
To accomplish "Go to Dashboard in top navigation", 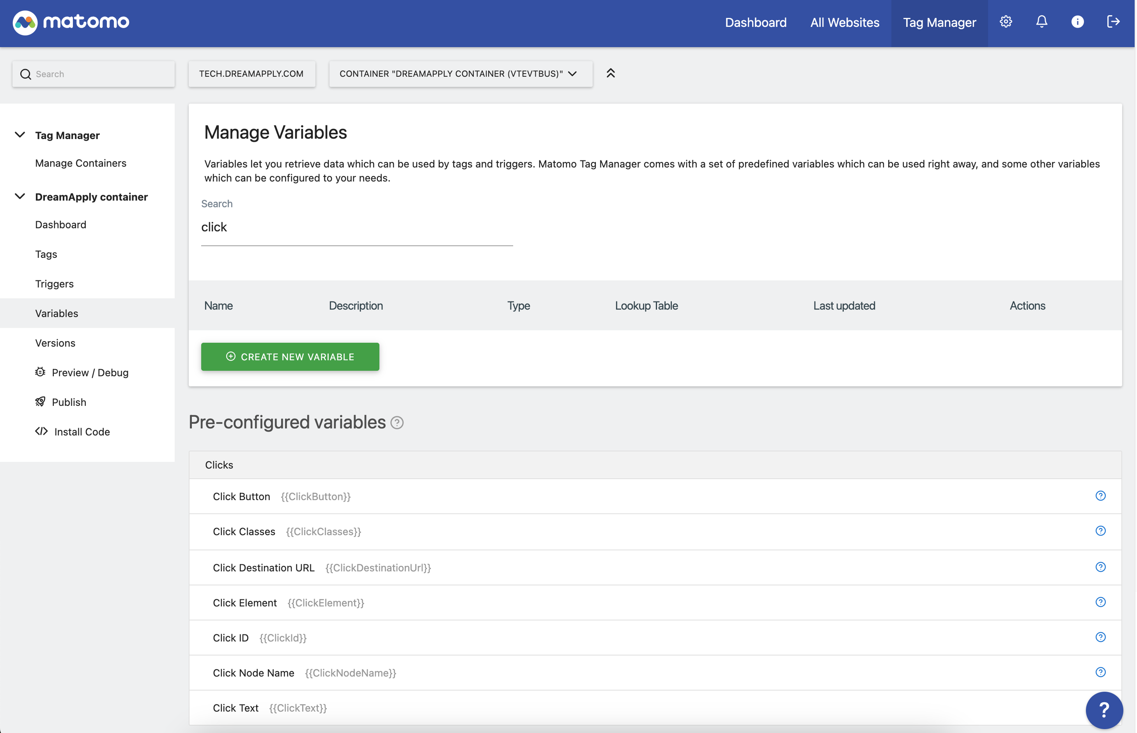I will pyautogui.click(x=755, y=22).
